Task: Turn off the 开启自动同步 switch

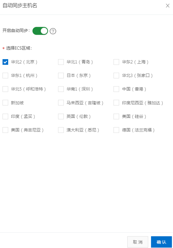Action: pyautogui.click(x=40, y=31)
